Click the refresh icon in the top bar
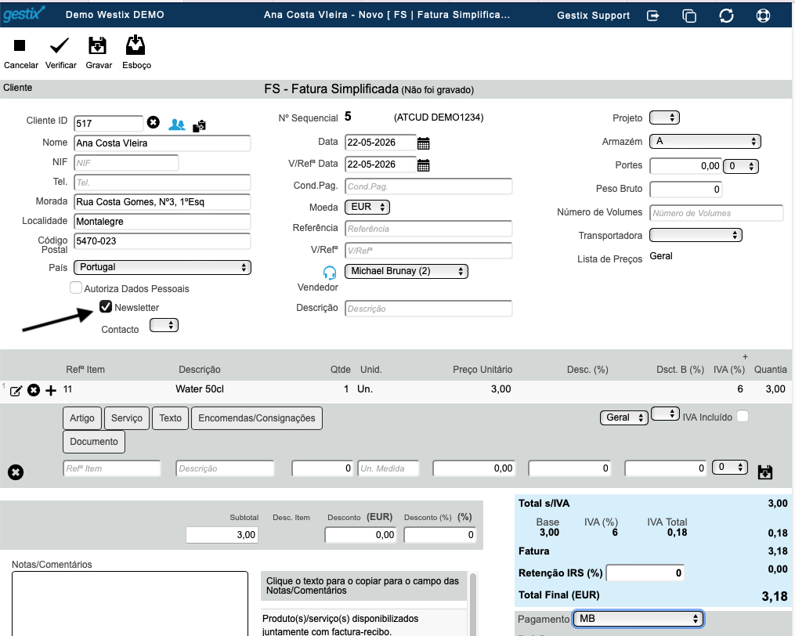 click(x=726, y=16)
